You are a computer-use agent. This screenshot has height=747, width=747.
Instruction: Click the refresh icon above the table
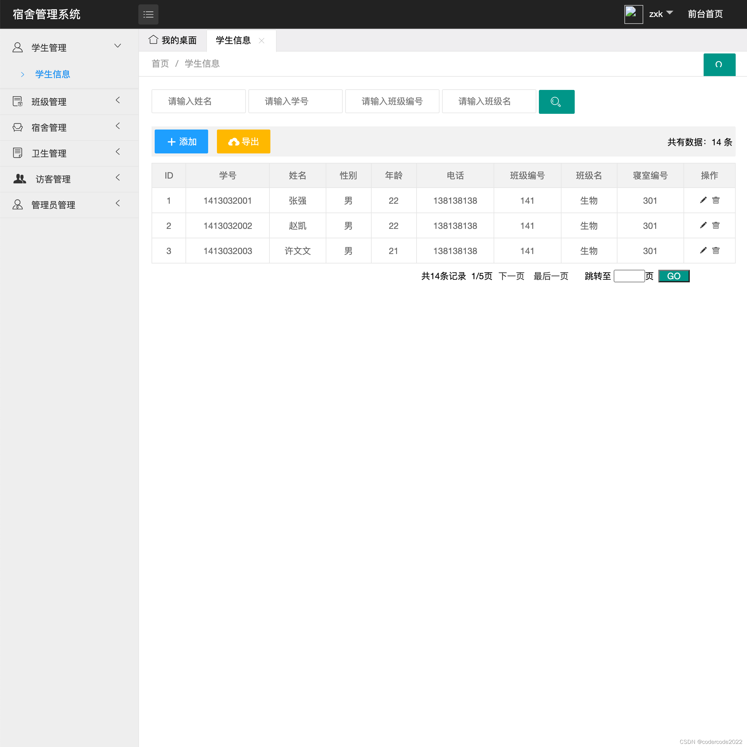tap(719, 64)
